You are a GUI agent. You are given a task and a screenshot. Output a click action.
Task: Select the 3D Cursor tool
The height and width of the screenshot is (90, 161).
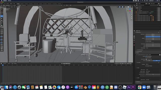click(2, 11)
